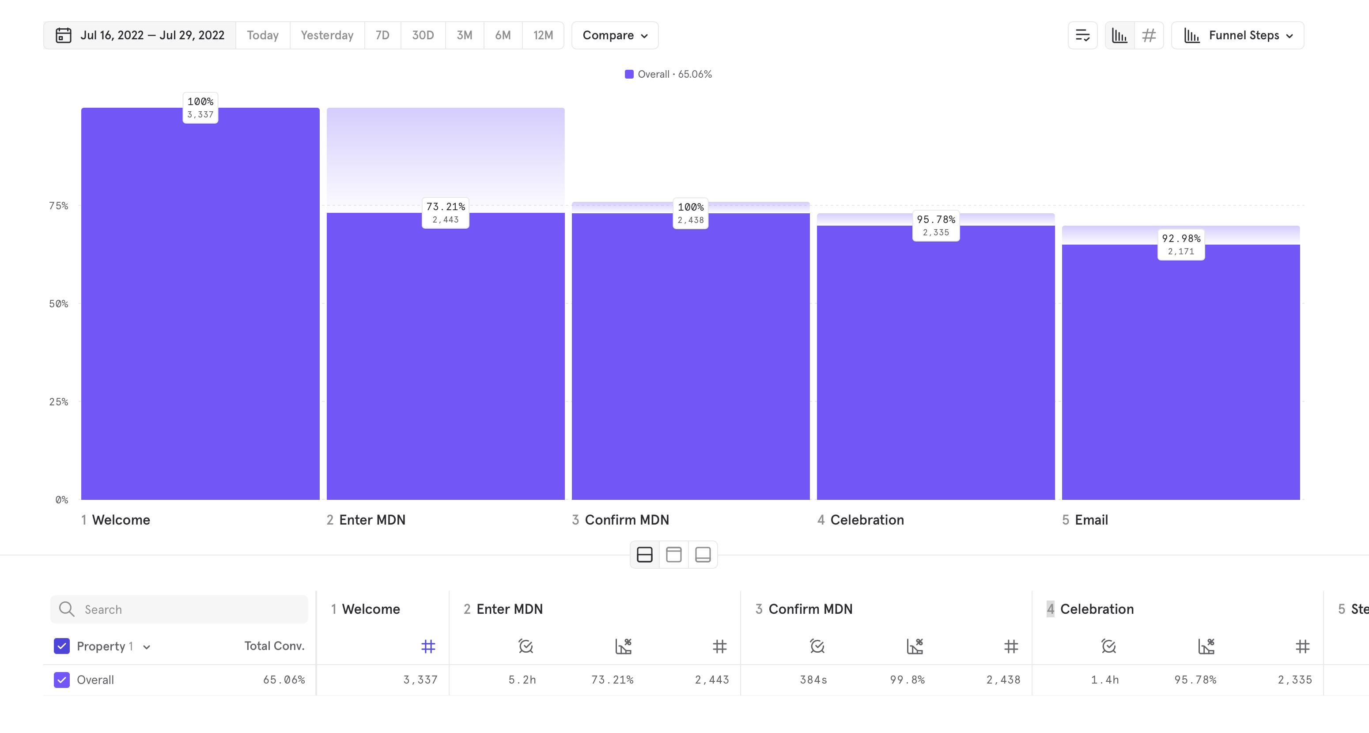The width and height of the screenshot is (1369, 733).
Task: Select the split chart-and-table layout icon
Action: pos(644,555)
